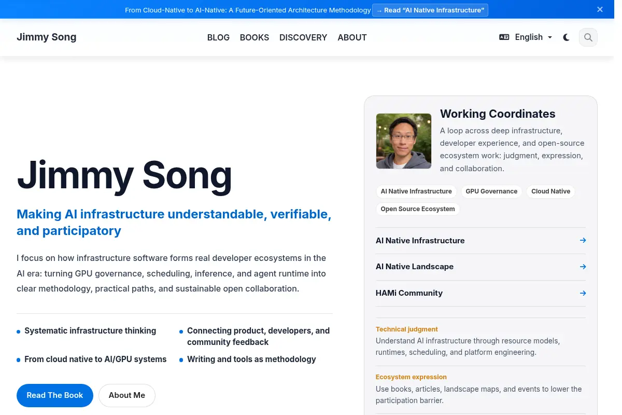This screenshot has width=622, height=415.
Task: Click "Systematic infrastructure thinking" bullet text
Action: [90, 331]
